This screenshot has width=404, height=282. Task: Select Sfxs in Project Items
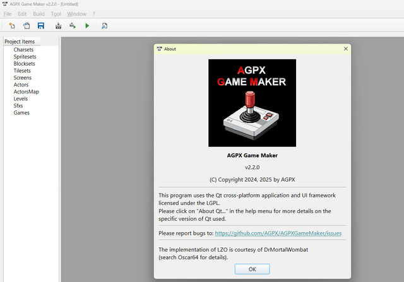click(x=18, y=105)
